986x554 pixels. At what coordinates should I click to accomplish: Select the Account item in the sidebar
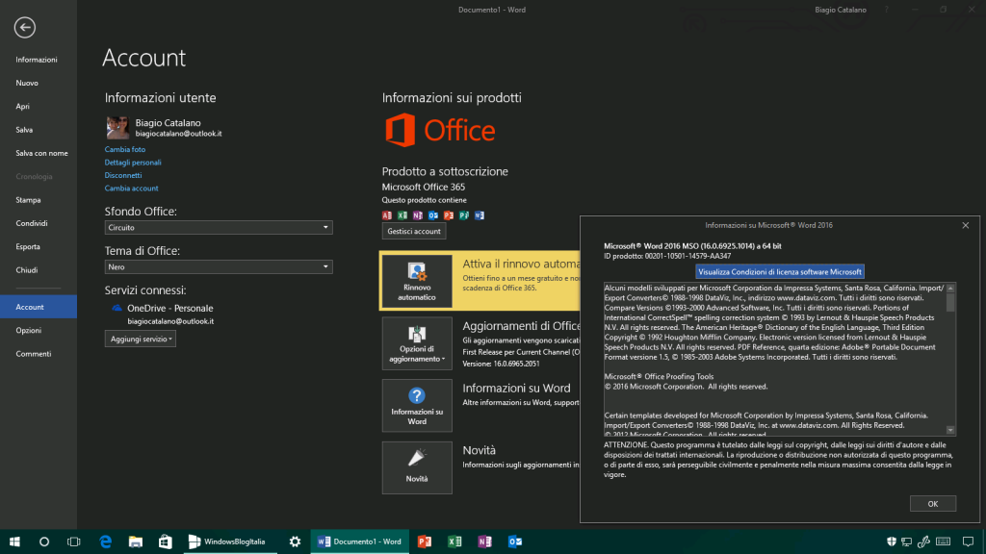(x=39, y=307)
